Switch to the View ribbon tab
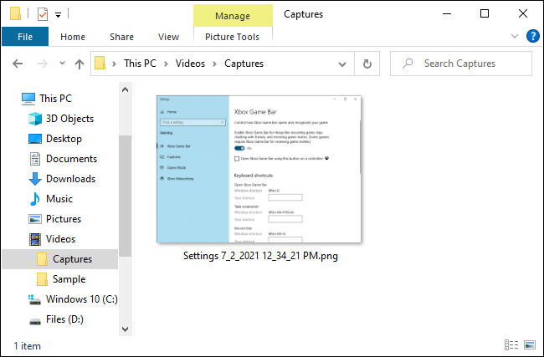This screenshot has height=357, width=544. [x=168, y=37]
